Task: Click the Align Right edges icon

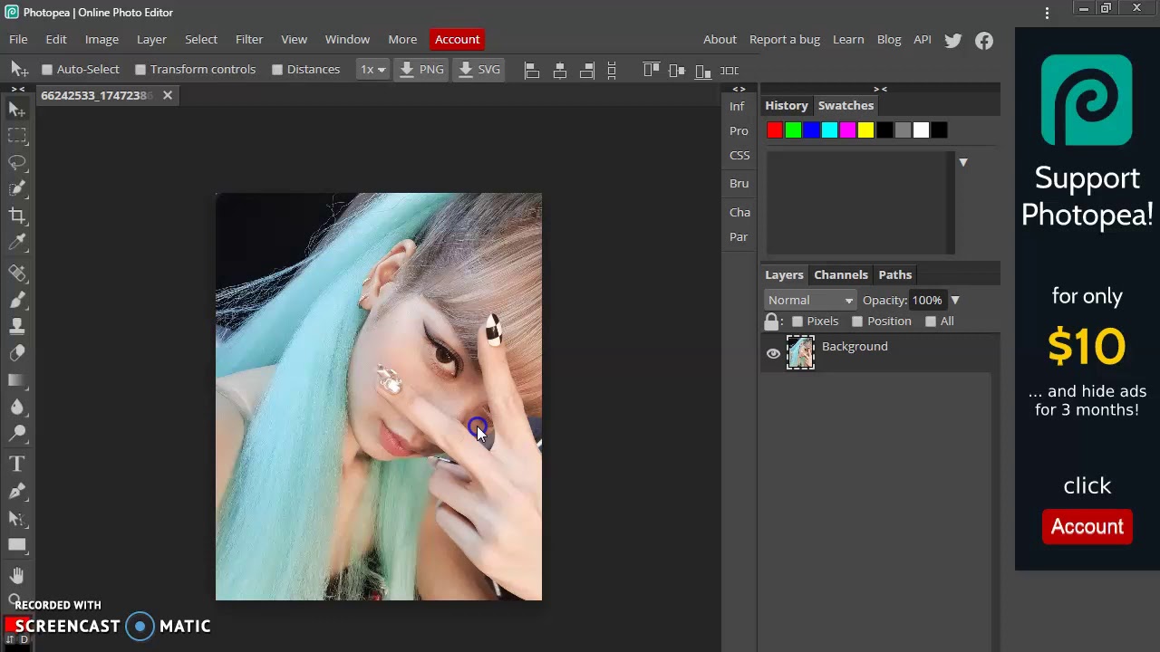Action: [587, 70]
